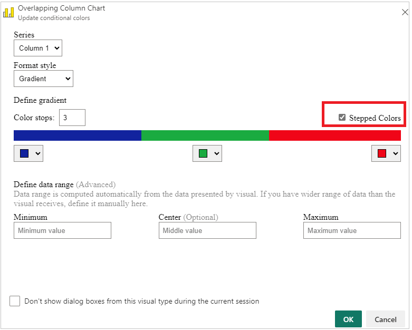
Task: Click the blue segment of gradient bar
Action: coord(78,135)
